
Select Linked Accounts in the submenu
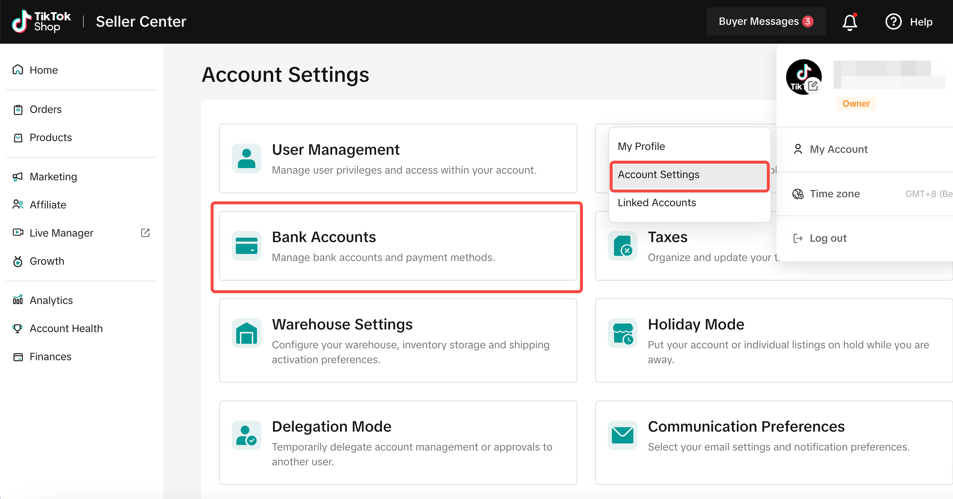coord(657,203)
